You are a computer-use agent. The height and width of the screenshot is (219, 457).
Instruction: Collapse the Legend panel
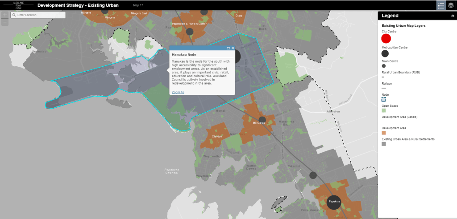point(453,16)
